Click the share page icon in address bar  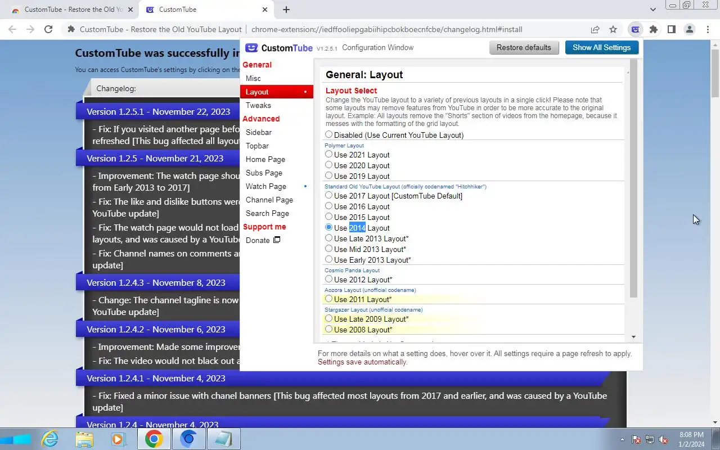click(595, 29)
